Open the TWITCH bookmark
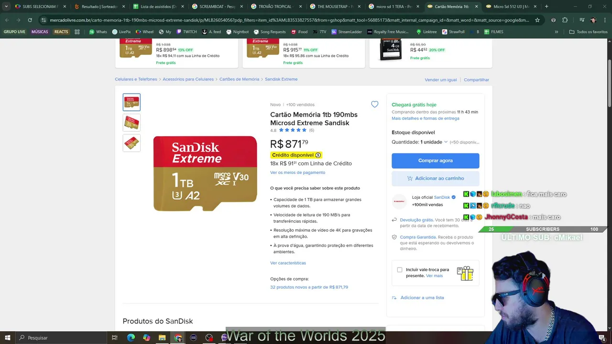The height and width of the screenshot is (344, 612). click(186, 32)
